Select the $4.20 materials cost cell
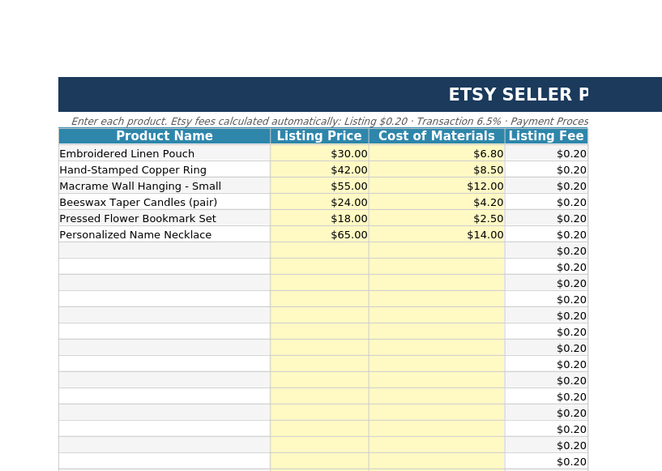The height and width of the screenshot is (471, 662). (437, 202)
